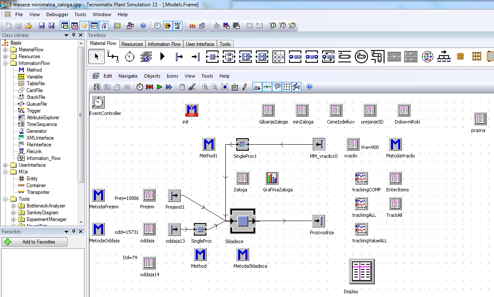The image size is (494, 297).
Task: Toggle the grid display button
Action: (x=287, y=87)
